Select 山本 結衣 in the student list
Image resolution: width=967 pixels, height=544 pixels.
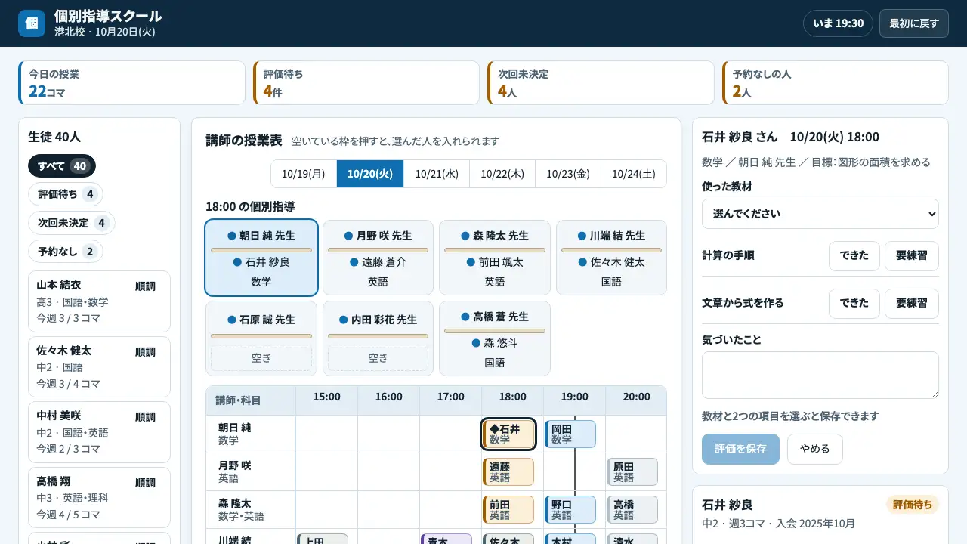99,301
